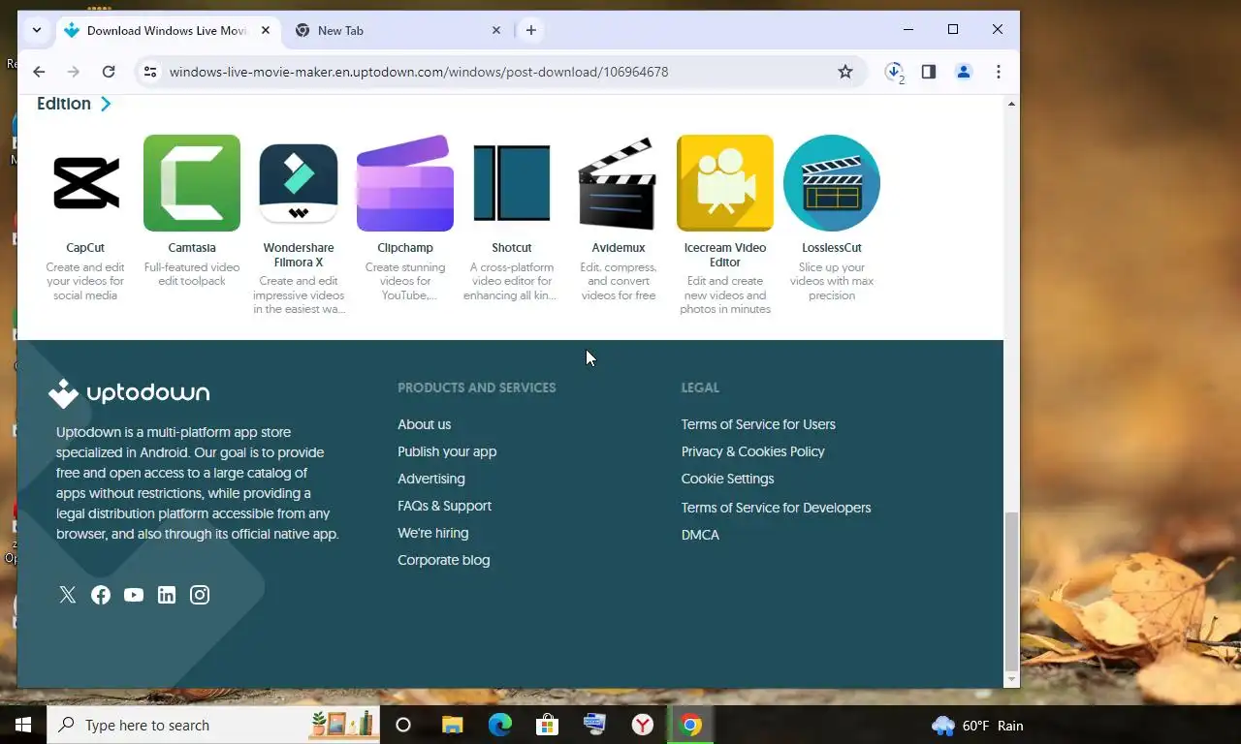Go back to the previous page

[39, 72]
